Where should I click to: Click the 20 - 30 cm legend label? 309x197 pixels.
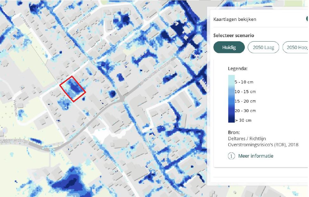pyautogui.click(x=245, y=111)
